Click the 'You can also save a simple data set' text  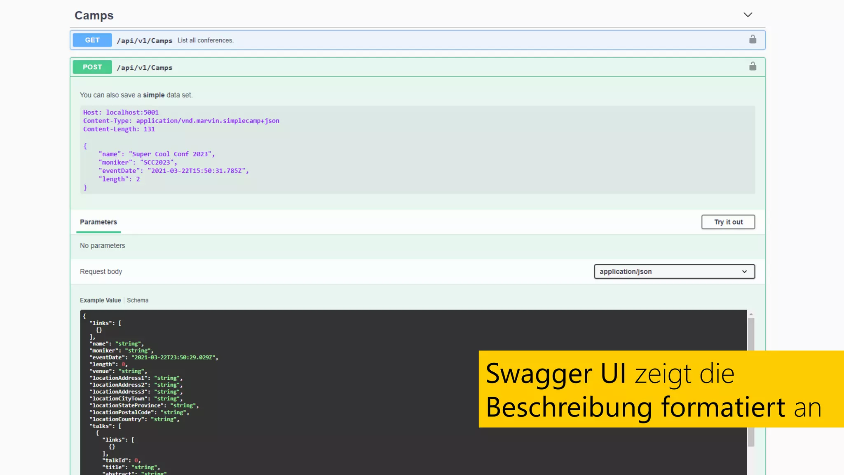click(x=136, y=95)
